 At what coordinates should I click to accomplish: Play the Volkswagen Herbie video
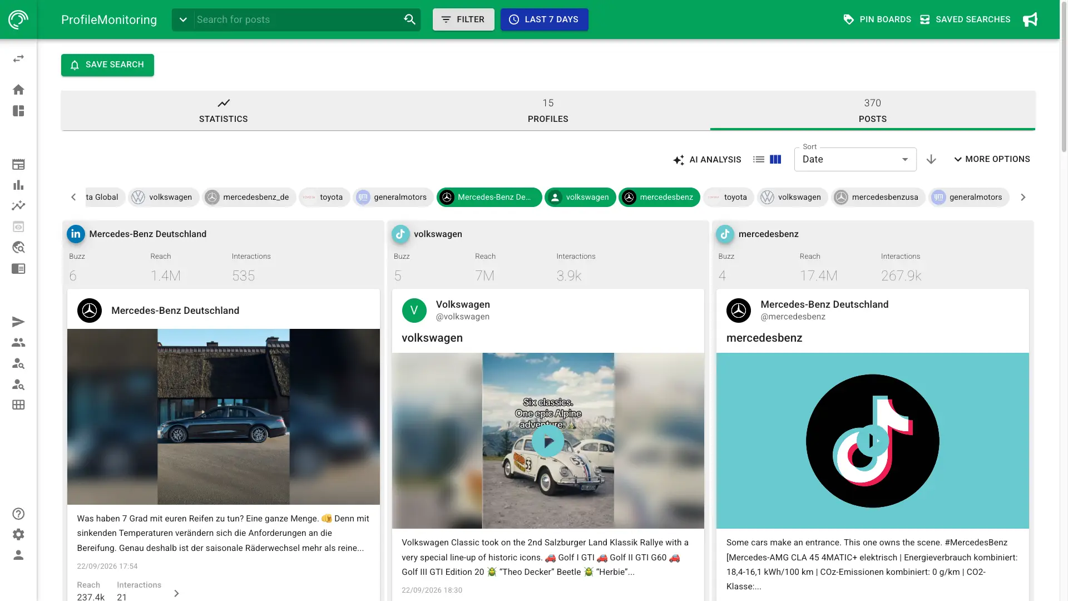click(548, 441)
